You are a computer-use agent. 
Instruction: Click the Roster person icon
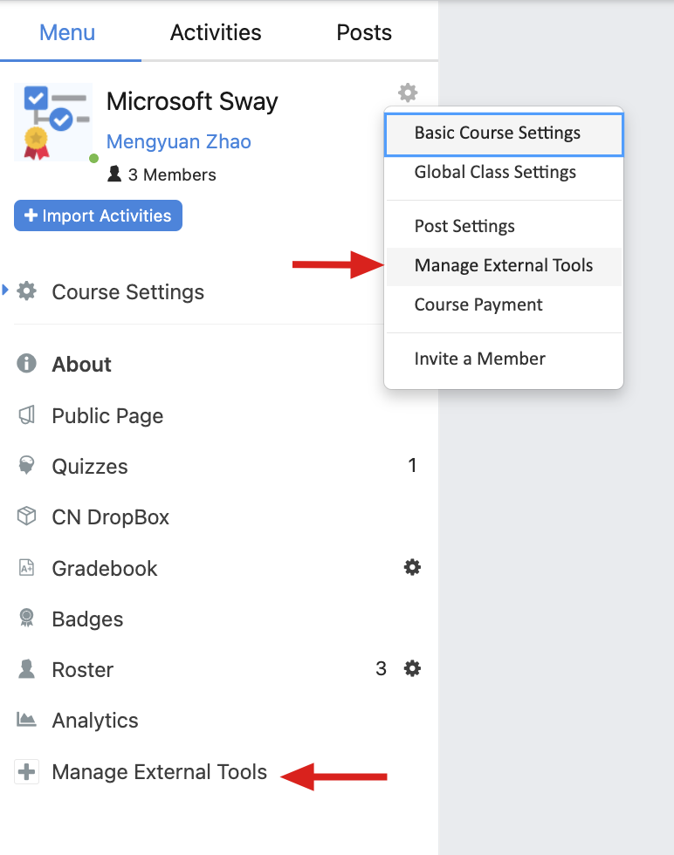click(x=27, y=669)
